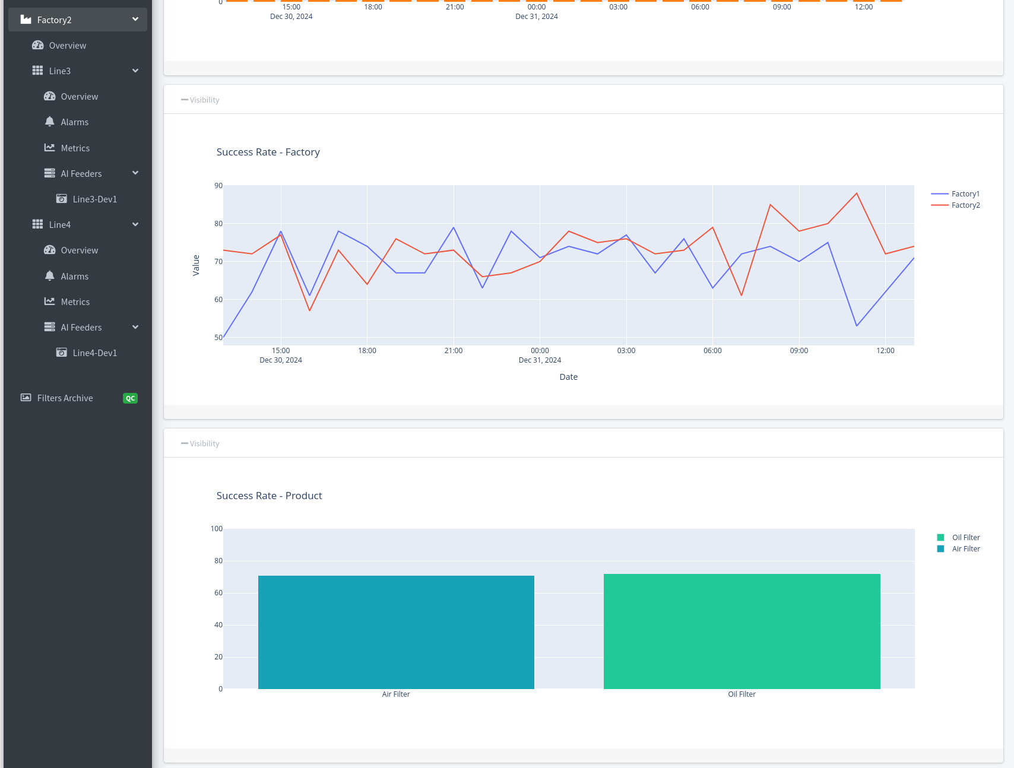This screenshot has width=1014, height=768.
Task: Open Line3 Alarms bell icon
Action: (50, 122)
